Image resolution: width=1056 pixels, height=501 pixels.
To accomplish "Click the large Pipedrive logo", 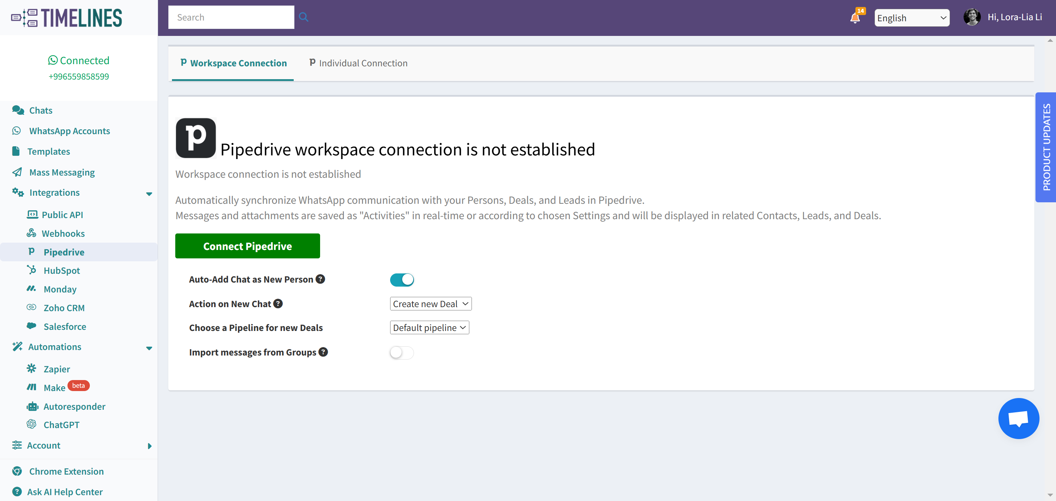I will point(196,138).
